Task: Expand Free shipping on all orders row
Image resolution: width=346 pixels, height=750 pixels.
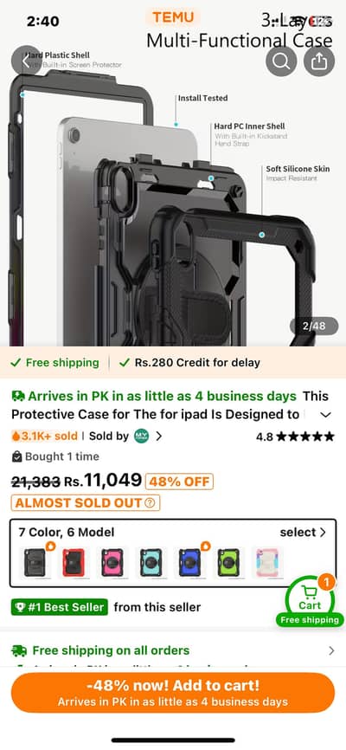Action: 173,650
